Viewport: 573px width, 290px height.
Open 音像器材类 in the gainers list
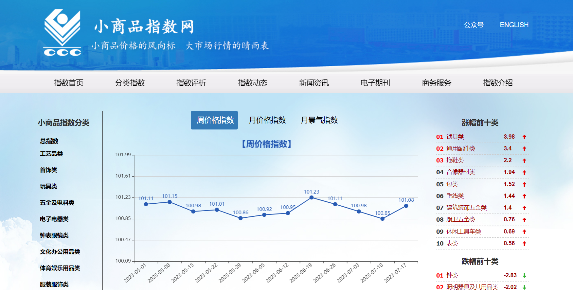point(461,172)
